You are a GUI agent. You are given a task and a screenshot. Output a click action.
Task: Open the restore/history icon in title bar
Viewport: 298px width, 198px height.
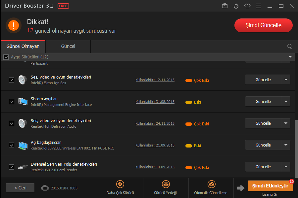(x=236, y=6)
